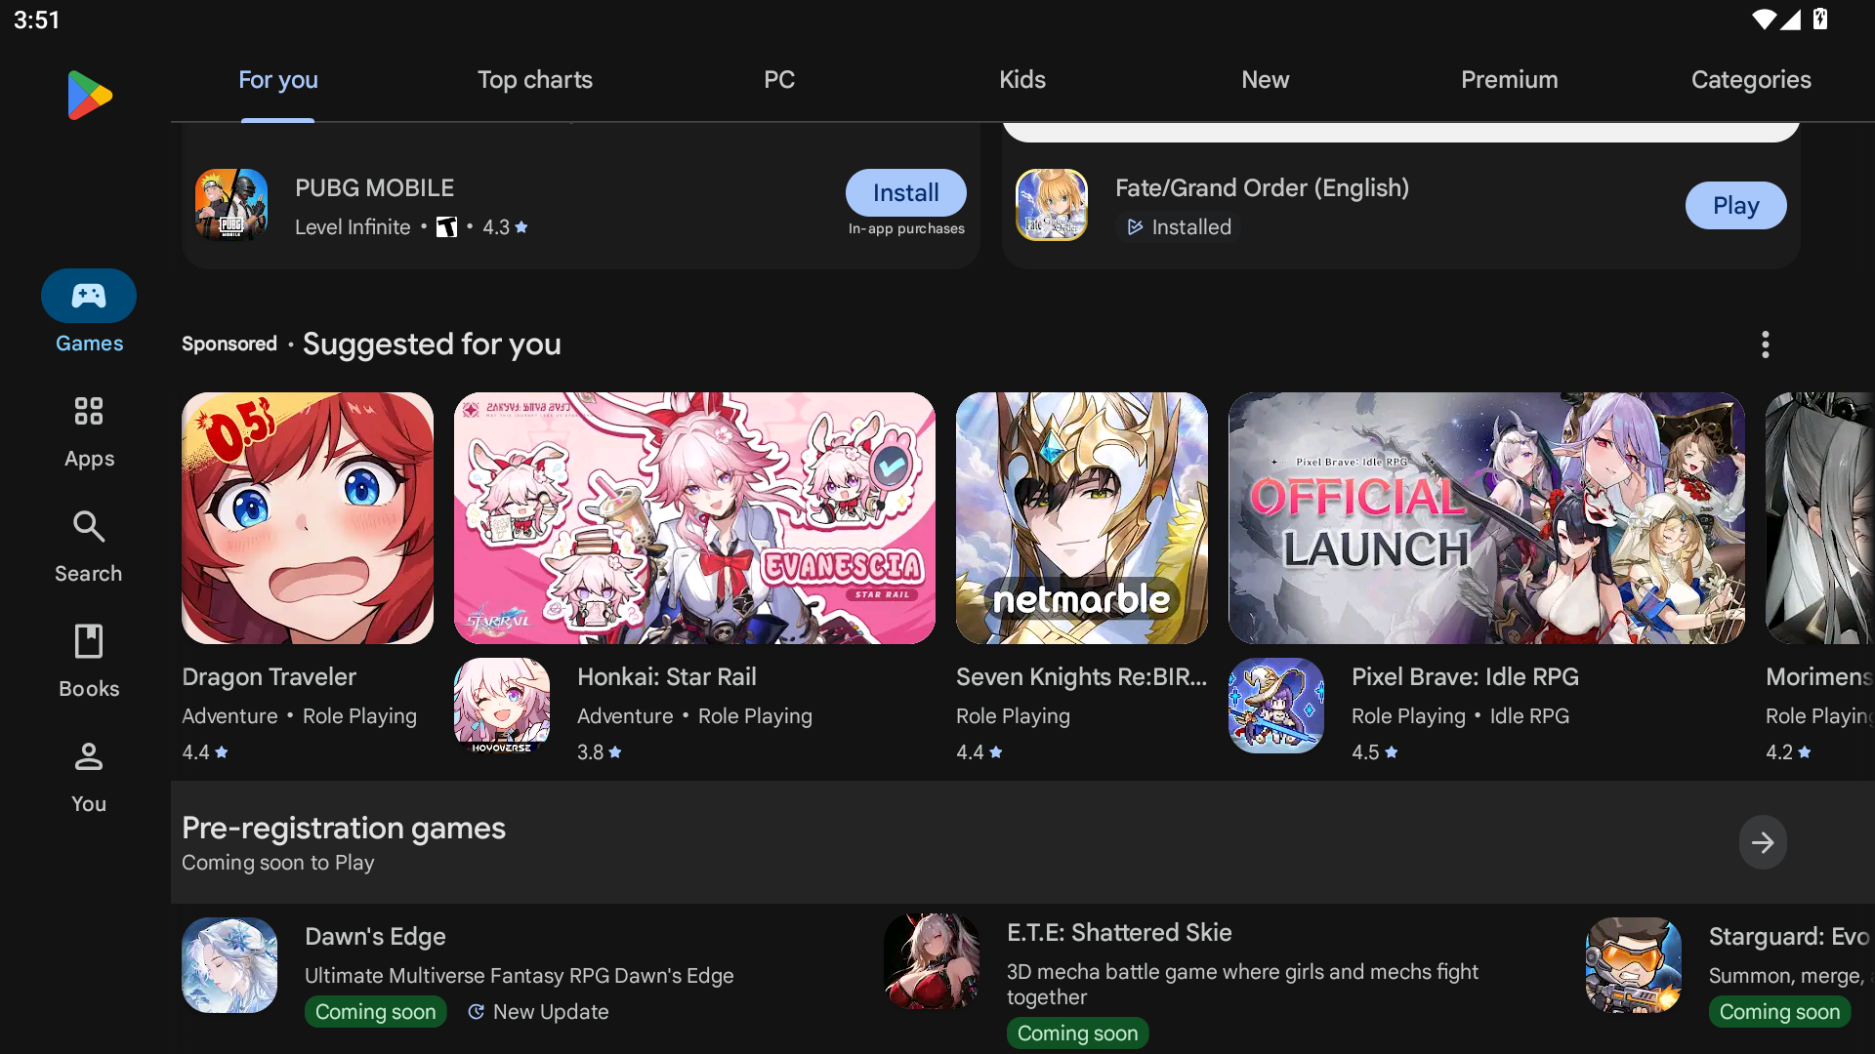Open the Pixel Brave: Idle RPG app icon

tap(1276, 706)
